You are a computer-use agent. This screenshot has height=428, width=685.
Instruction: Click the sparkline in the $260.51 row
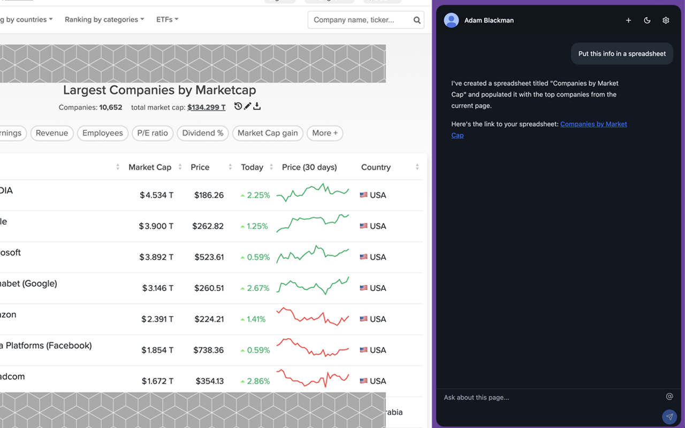tap(313, 285)
